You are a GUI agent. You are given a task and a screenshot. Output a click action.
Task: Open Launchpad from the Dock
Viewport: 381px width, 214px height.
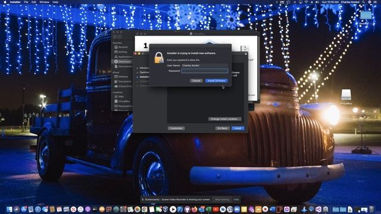coord(16,209)
